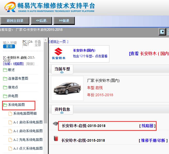Click page icon beside A-2 充电系统电路图
Image resolution: width=169 pixels, height=154 pixels.
tap(10, 140)
